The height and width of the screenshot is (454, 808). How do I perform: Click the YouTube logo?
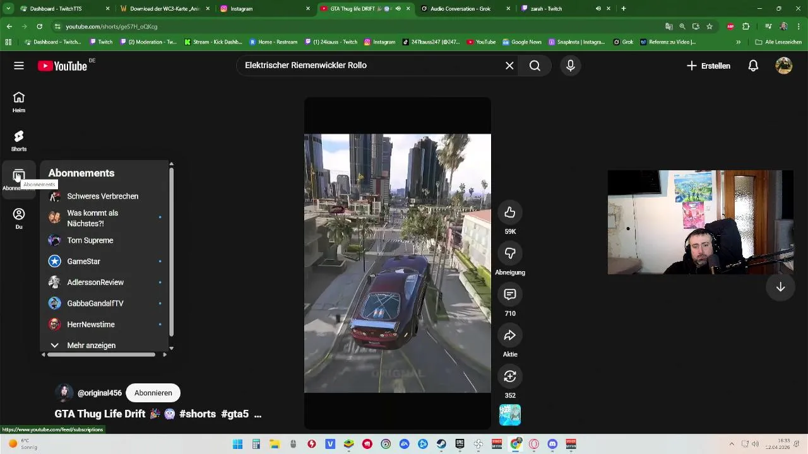[62, 66]
